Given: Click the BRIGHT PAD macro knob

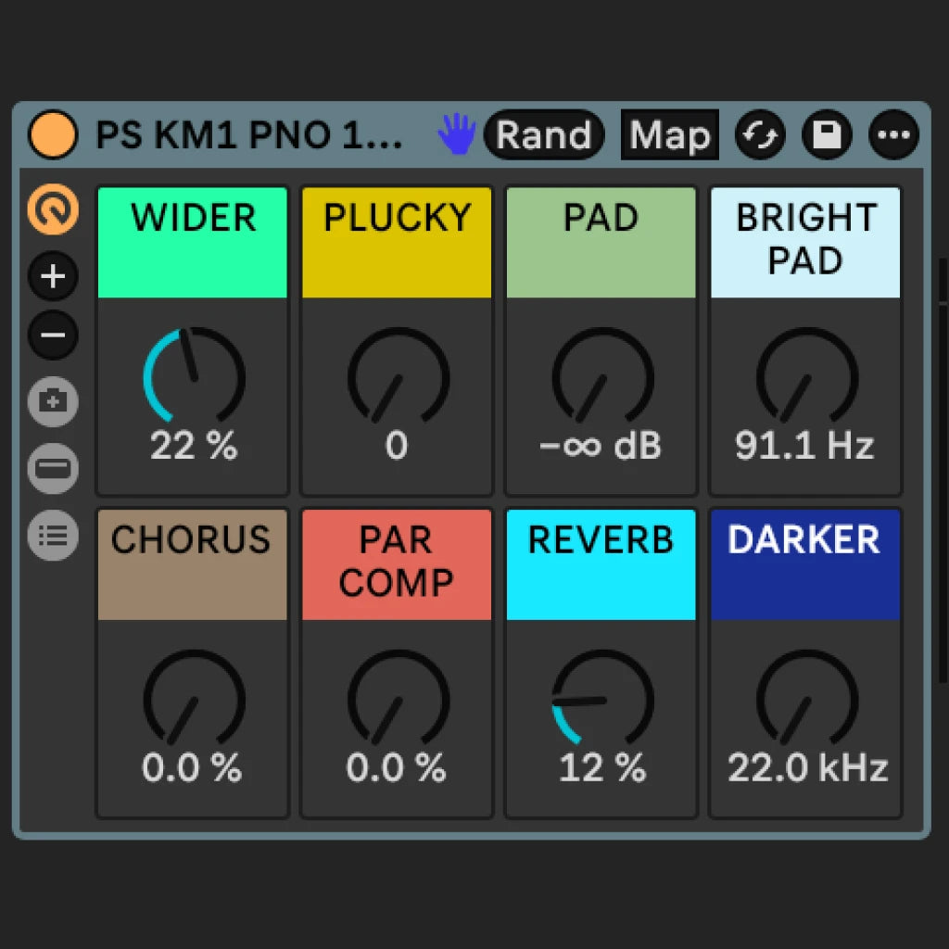Looking at the screenshot, I should (x=804, y=380).
